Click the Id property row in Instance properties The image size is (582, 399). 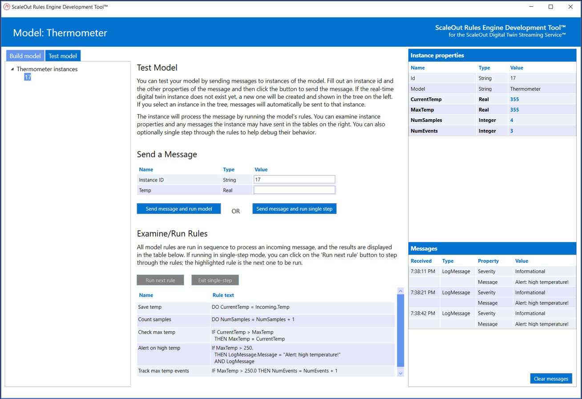(x=492, y=78)
